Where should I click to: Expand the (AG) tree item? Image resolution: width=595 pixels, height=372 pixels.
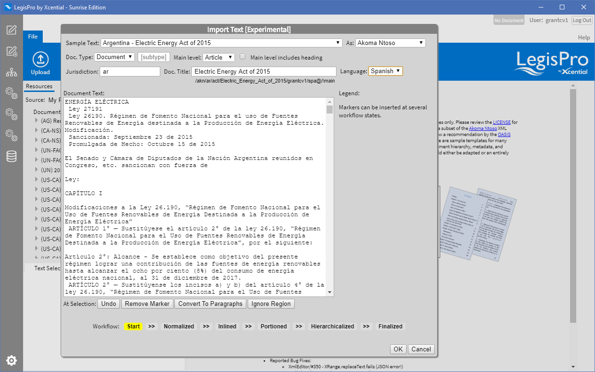[37, 121]
